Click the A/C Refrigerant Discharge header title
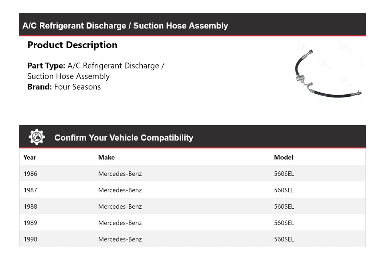385x260 pixels. tap(125, 26)
